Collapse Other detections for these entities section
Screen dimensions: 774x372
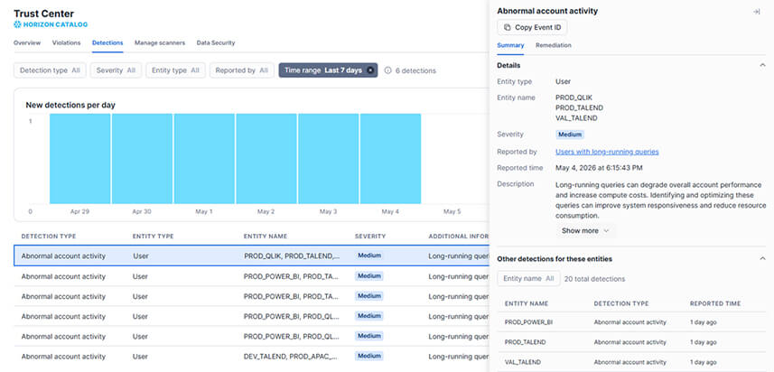pyautogui.click(x=762, y=258)
